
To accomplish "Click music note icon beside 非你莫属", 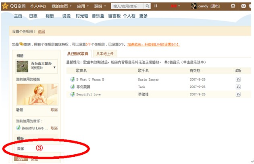I will tap(73, 87).
